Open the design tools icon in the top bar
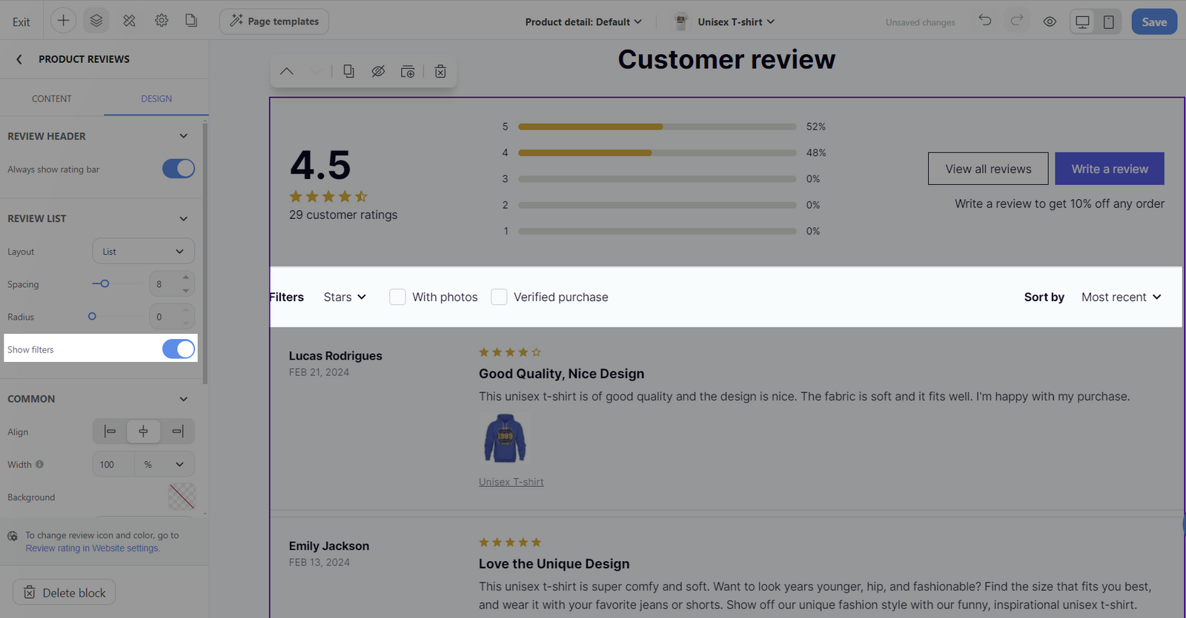 tap(129, 21)
